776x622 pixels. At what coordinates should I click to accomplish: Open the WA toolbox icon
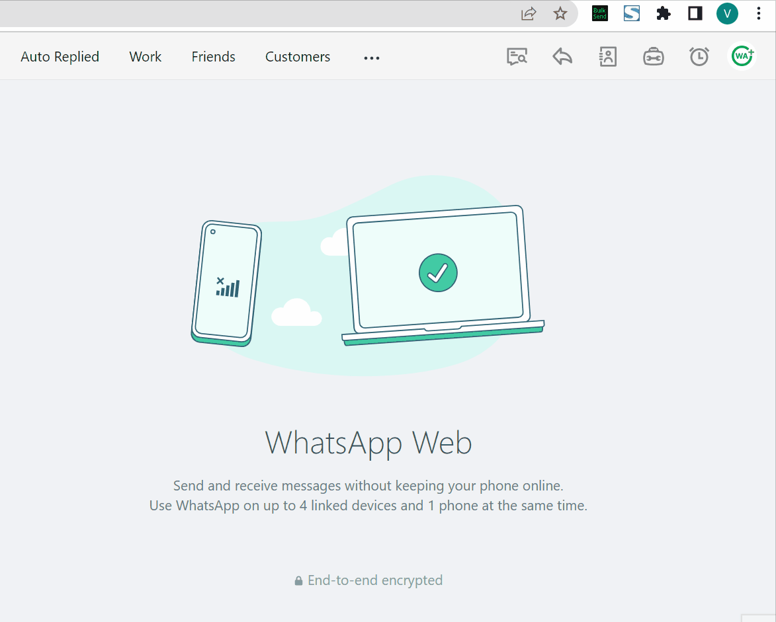pos(653,56)
